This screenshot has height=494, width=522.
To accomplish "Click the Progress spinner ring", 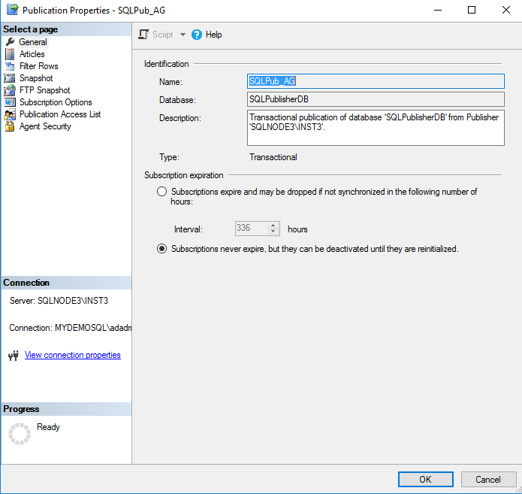I will click(20, 434).
